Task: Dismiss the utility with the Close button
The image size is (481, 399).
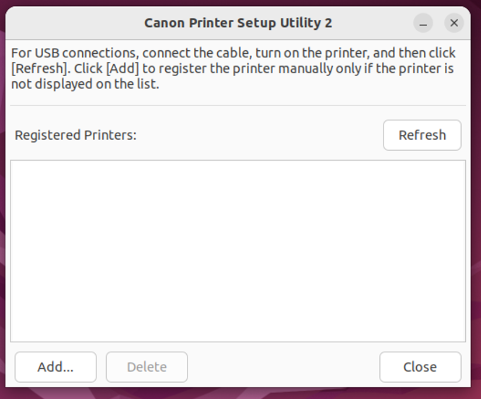Action: (420, 367)
